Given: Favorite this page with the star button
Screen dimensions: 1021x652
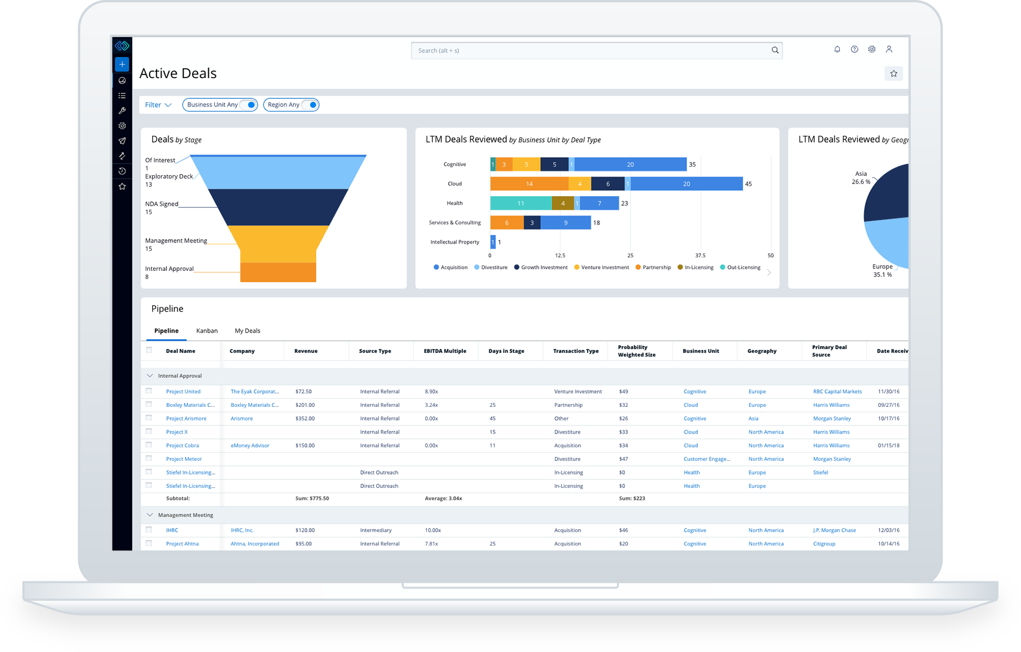Looking at the screenshot, I should tap(893, 74).
